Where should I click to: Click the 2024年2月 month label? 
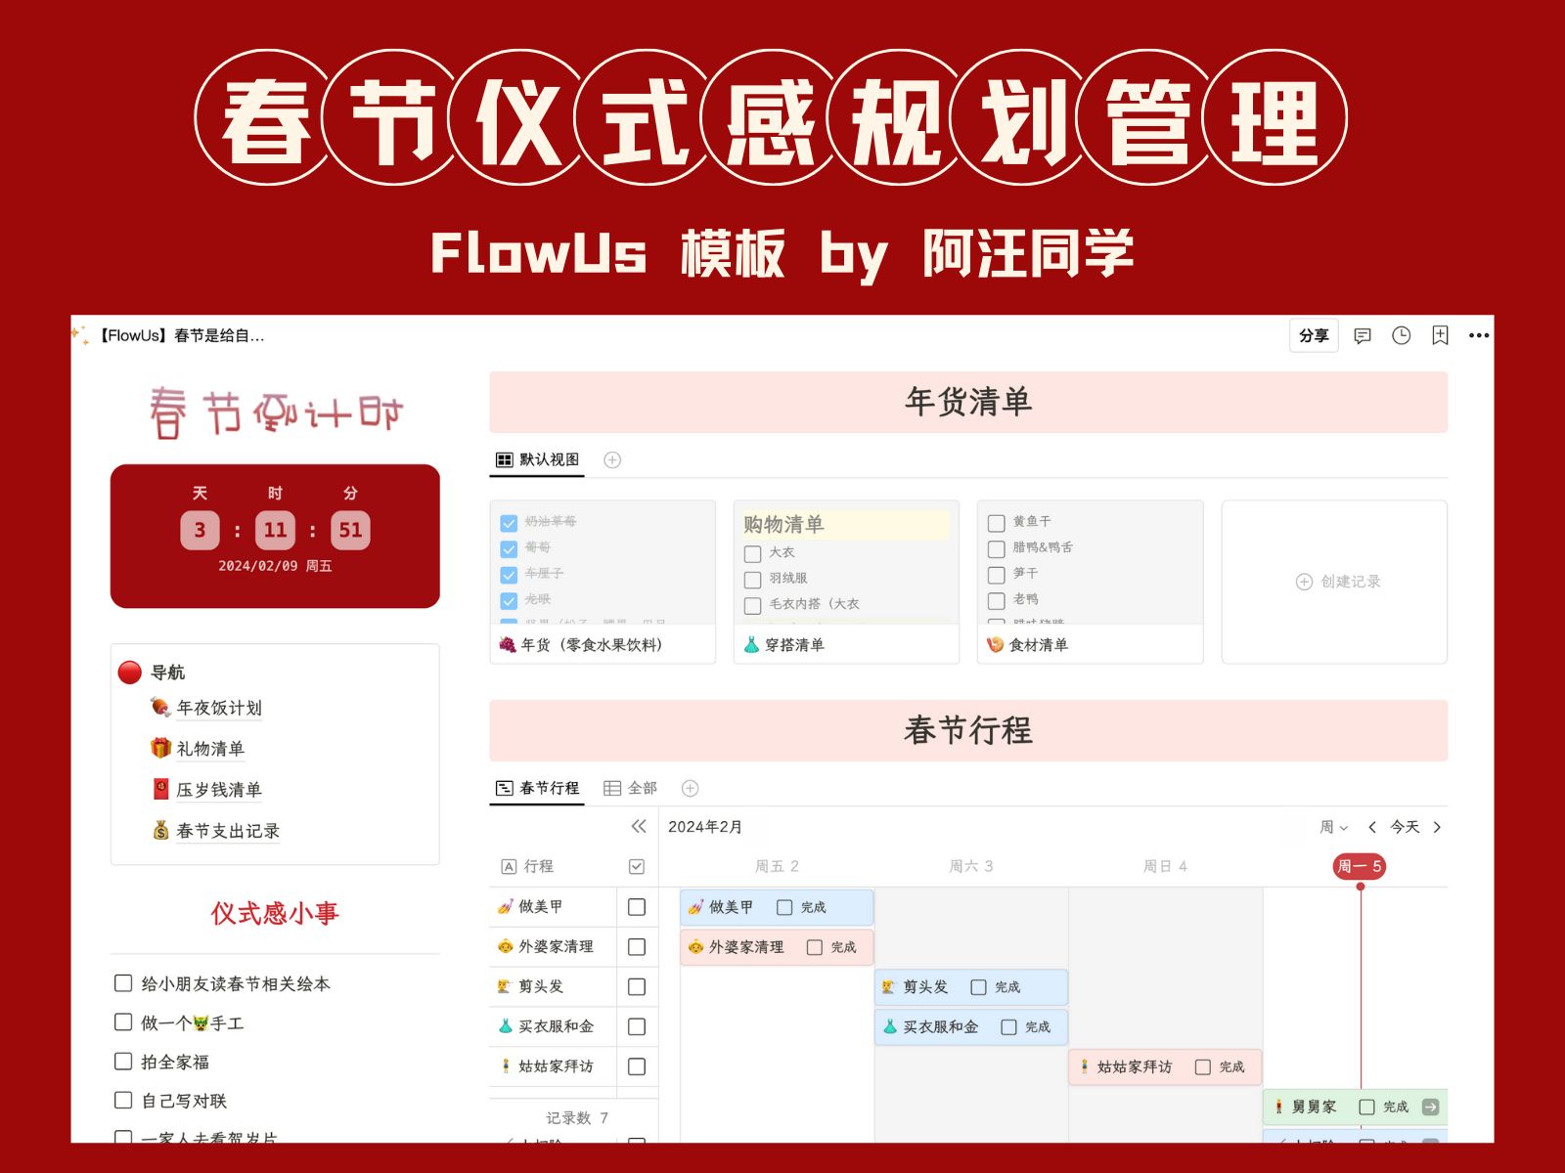[x=704, y=827]
